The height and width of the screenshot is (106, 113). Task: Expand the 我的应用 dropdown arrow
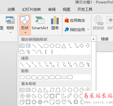tap(88, 29)
